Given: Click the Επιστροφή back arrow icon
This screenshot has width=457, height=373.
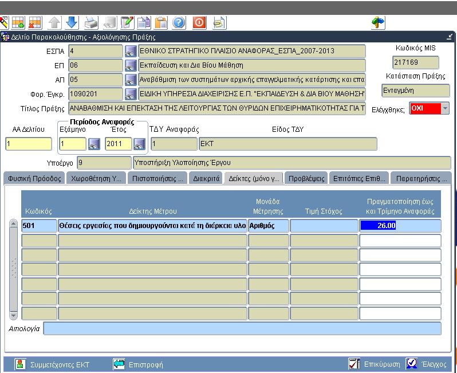Looking at the screenshot, I should [119, 364].
